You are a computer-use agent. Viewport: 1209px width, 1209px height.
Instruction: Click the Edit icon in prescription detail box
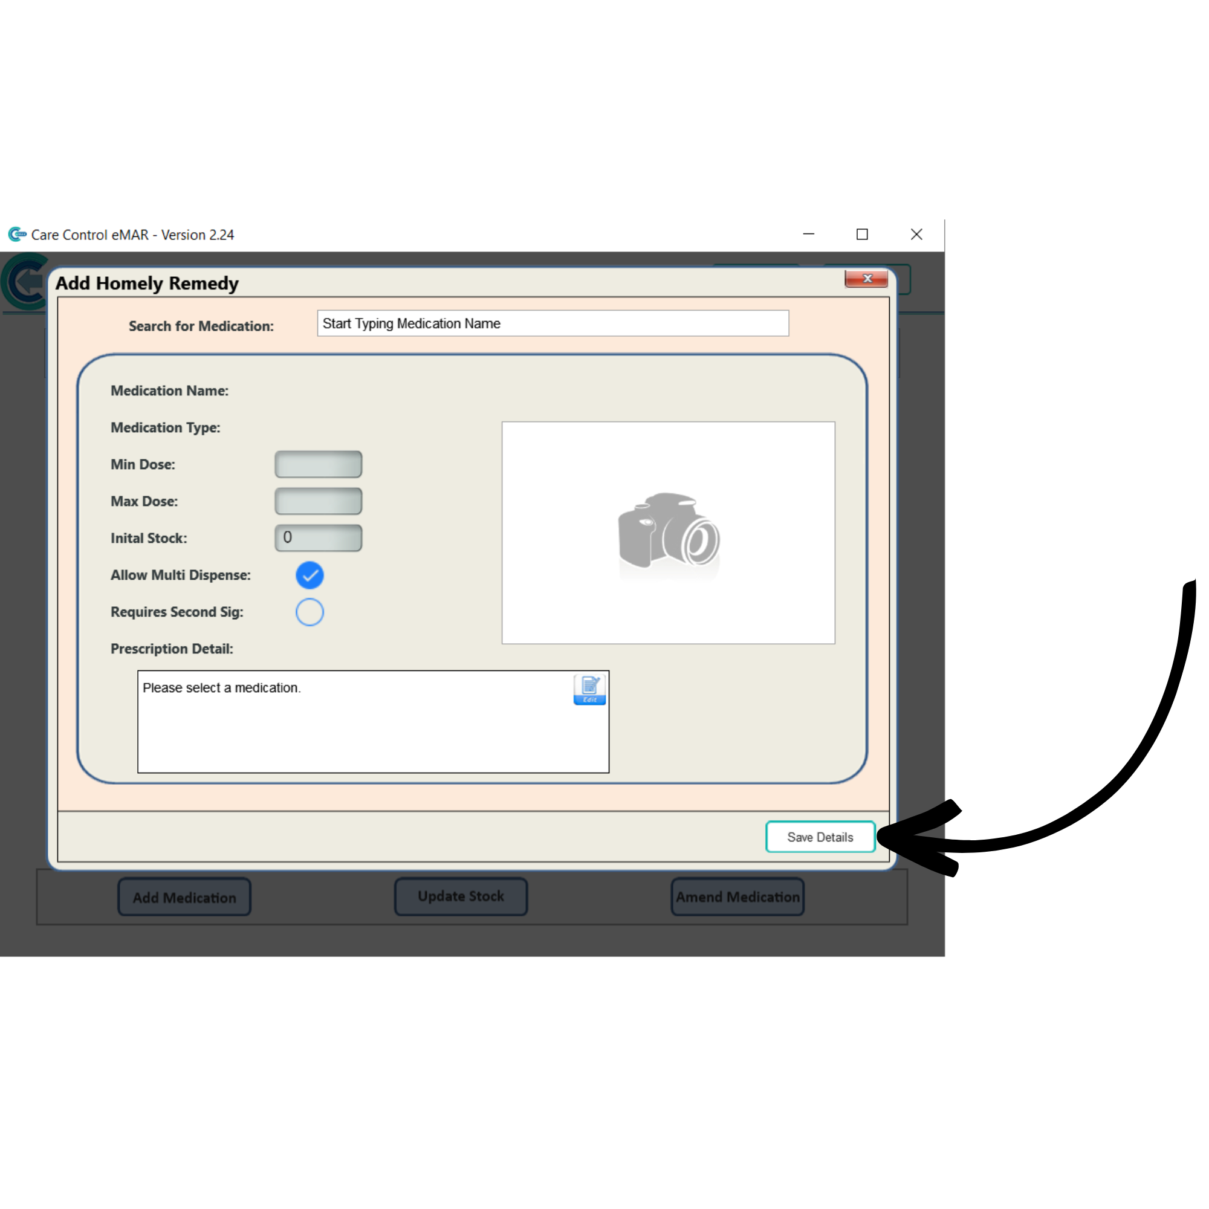(x=589, y=690)
